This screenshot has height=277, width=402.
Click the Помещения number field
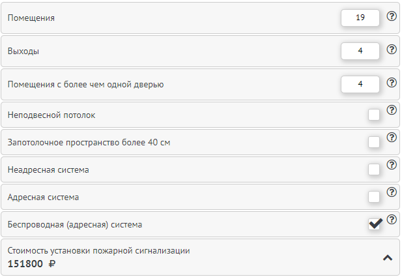coord(360,18)
